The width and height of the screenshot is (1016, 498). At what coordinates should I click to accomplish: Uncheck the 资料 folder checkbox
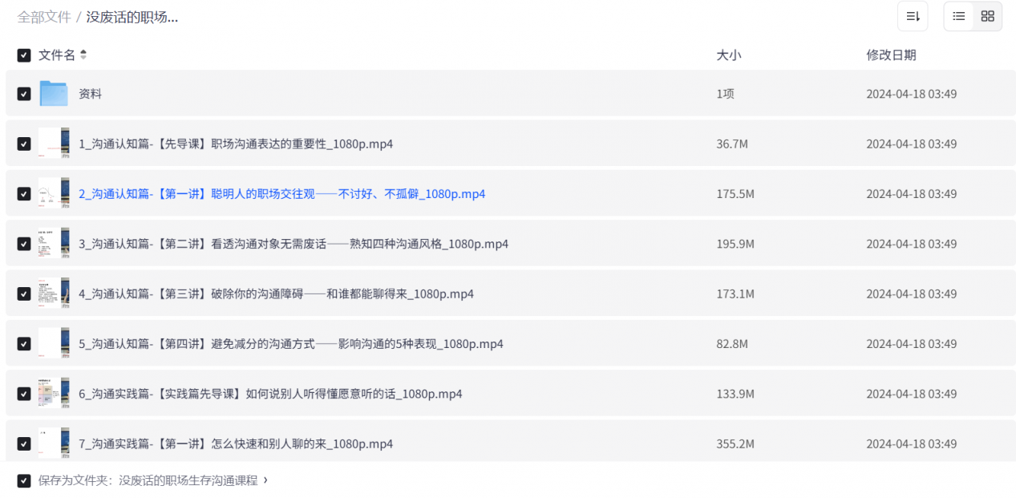coord(24,94)
